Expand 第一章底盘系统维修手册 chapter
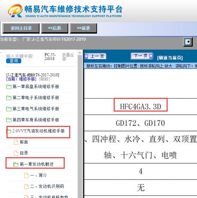This screenshot has height=198, width=197. pyautogui.click(x=36, y=87)
